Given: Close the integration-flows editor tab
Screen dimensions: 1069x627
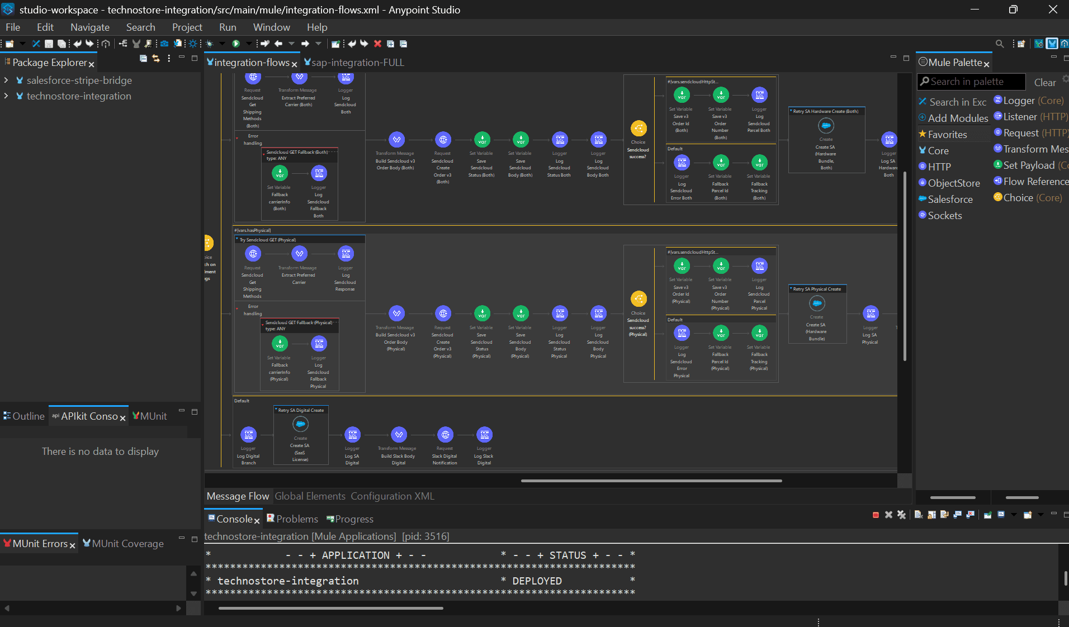Looking at the screenshot, I should pyautogui.click(x=294, y=64).
